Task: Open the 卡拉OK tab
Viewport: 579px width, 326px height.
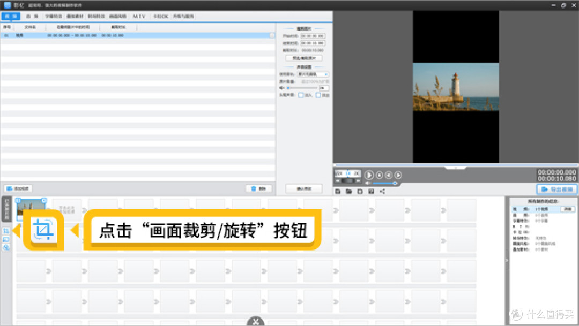Action: 161,16
